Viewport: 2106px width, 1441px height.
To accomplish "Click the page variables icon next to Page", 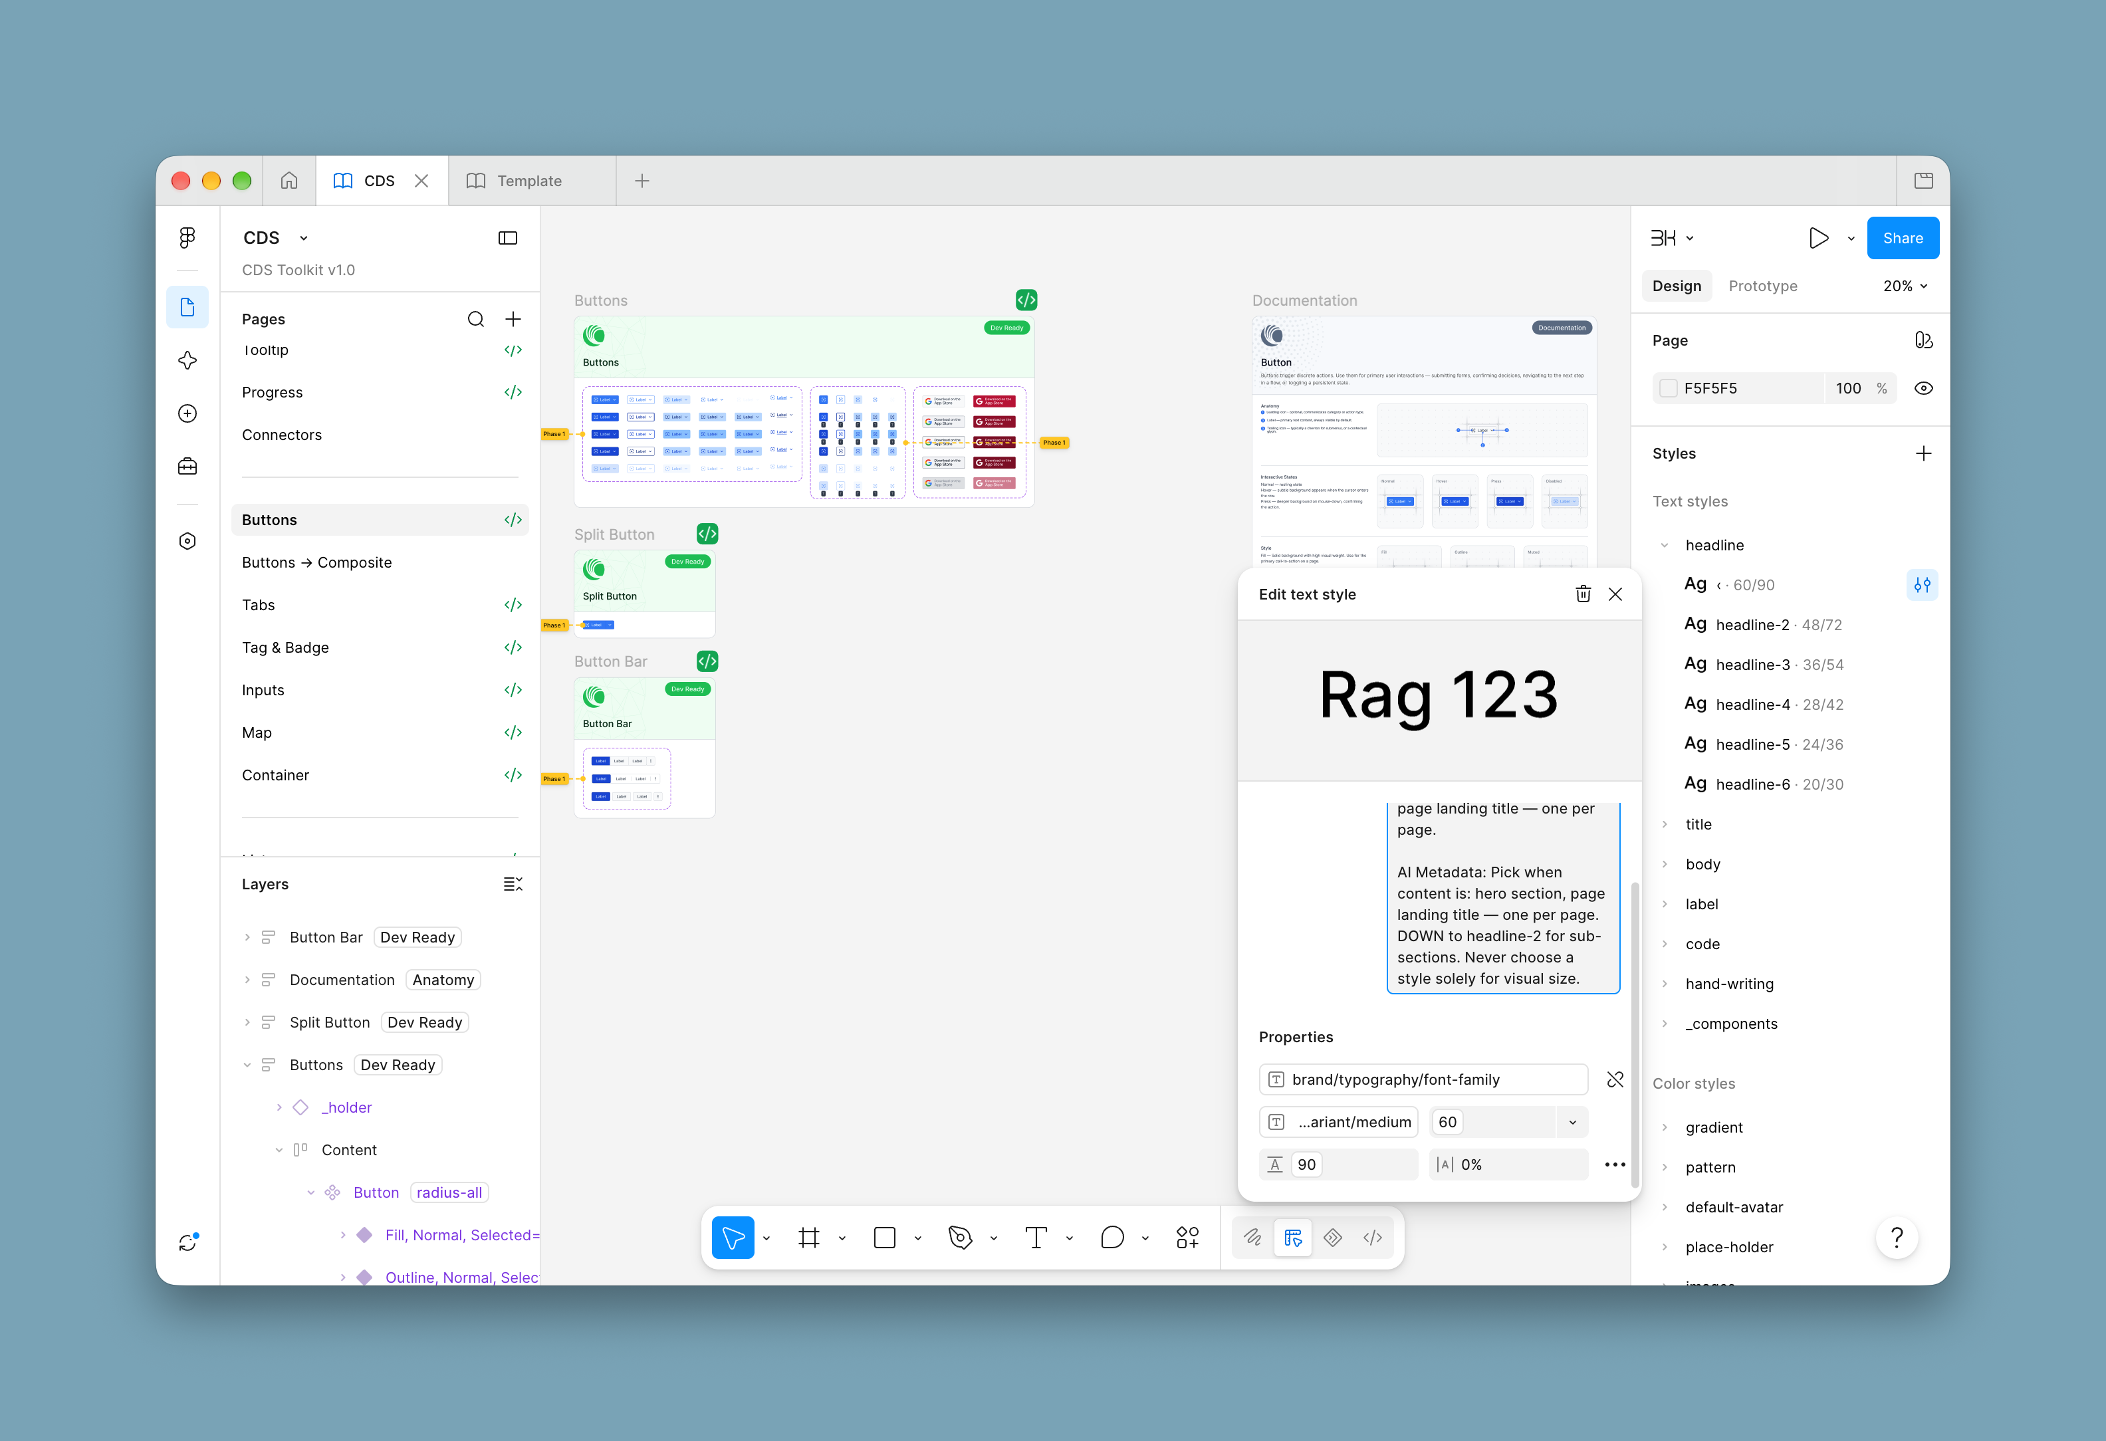I will [x=1923, y=340].
